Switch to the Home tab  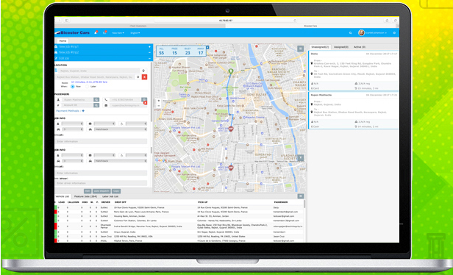click(63, 41)
